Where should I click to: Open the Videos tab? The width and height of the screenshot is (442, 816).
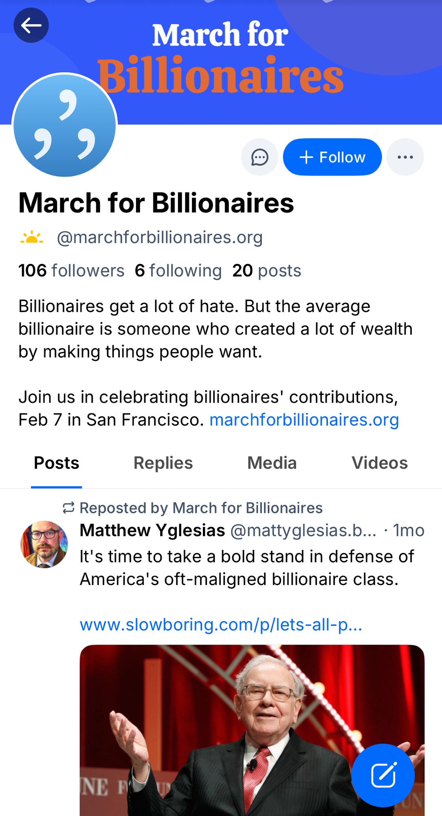[379, 463]
